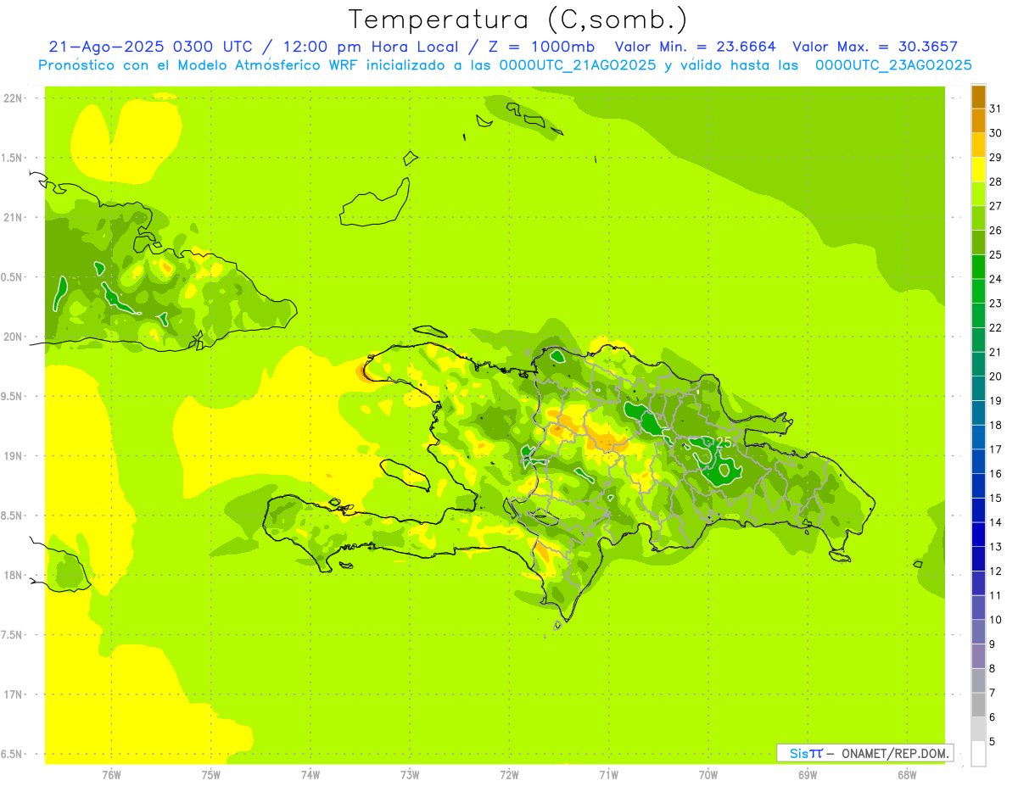Click the '0000UTC_23AGO2025' valid-until time
The height and width of the screenshot is (786, 1018).
pos(893,65)
